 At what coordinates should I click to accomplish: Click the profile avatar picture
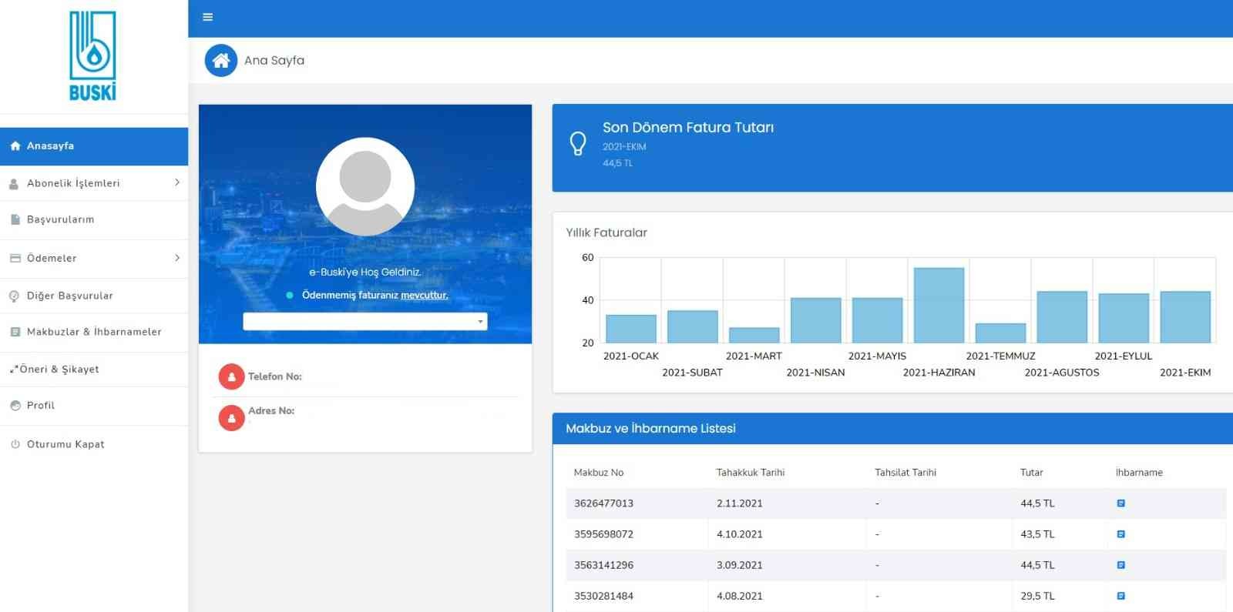click(x=365, y=186)
